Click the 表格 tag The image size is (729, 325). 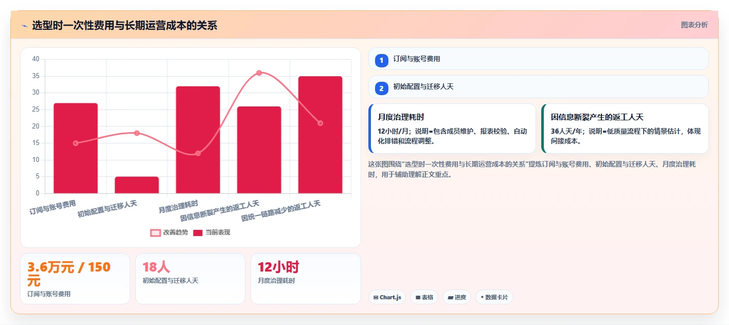click(424, 297)
